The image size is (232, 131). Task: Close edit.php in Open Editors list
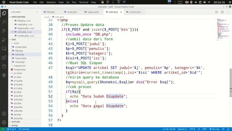point(13,32)
